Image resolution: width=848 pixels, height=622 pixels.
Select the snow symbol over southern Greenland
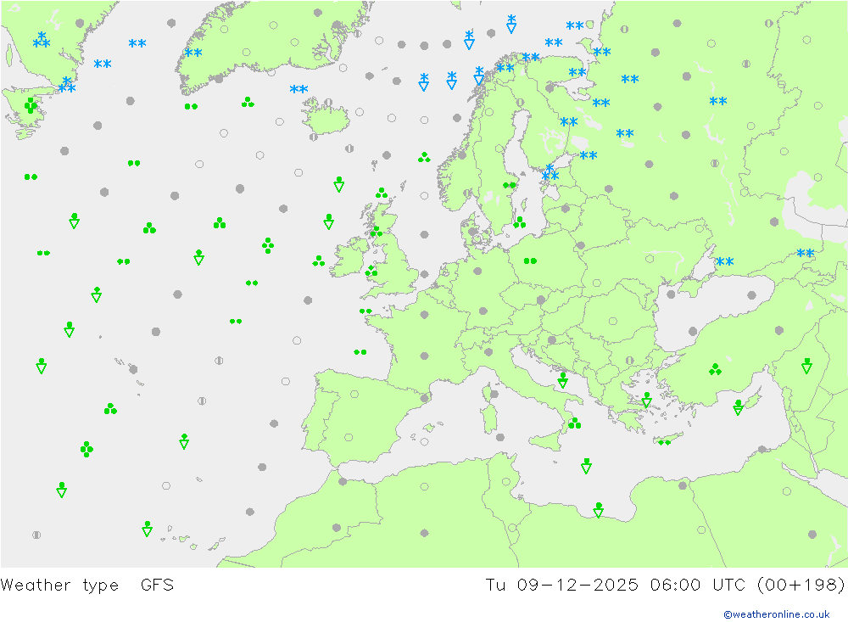tap(193, 53)
